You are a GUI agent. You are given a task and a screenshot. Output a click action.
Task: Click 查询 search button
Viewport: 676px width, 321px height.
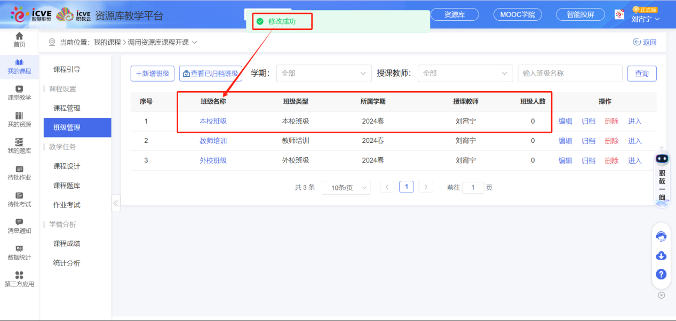[642, 74]
